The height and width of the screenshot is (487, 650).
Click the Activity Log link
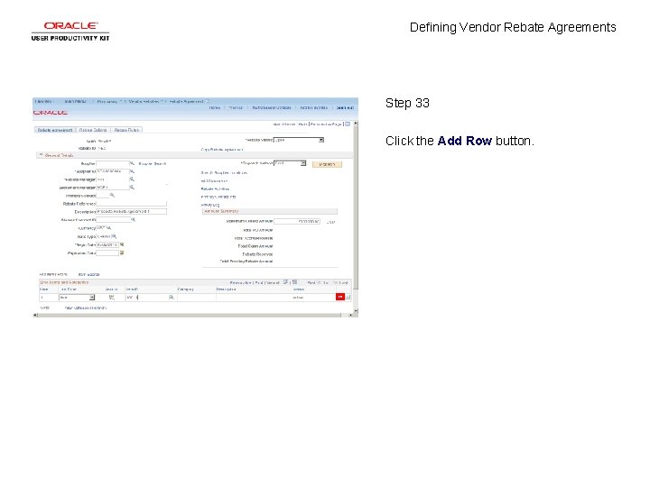[210, 205]
